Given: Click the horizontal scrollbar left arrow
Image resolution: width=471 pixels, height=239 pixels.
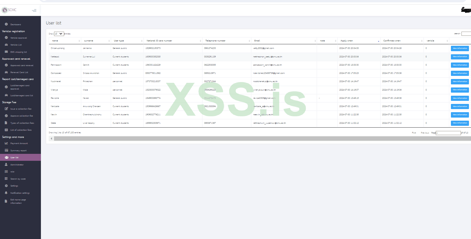Looking at the screenshot, I should point(51,139).
